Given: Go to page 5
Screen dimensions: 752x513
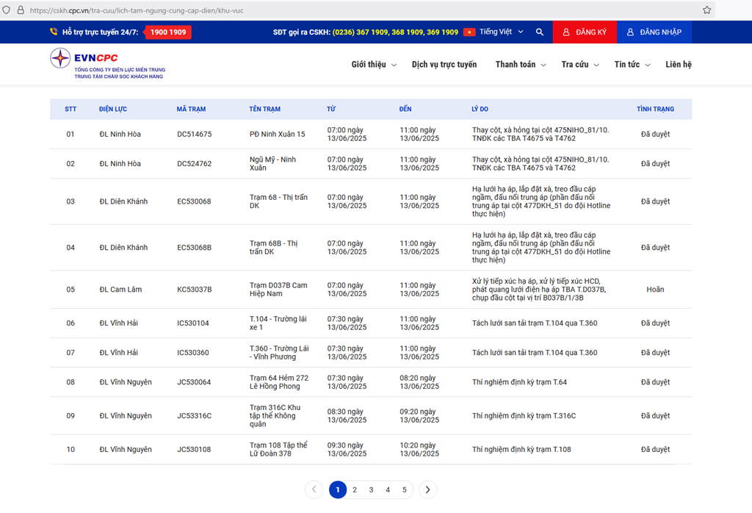Looking at the screenshot, I should coord(405,490).
